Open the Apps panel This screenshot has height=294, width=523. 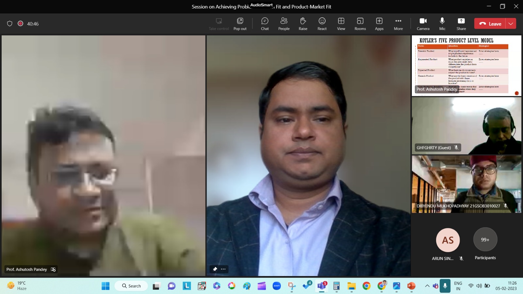tap(379, 24)
